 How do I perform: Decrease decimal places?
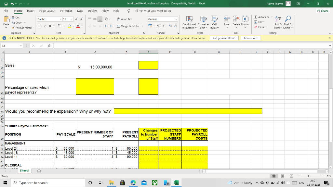click(175, 26)
